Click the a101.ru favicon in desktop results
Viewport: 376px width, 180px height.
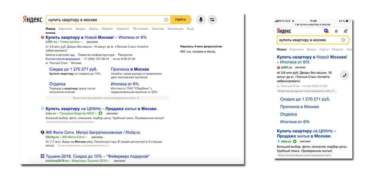pyautogui.click(x=42, y=37)
